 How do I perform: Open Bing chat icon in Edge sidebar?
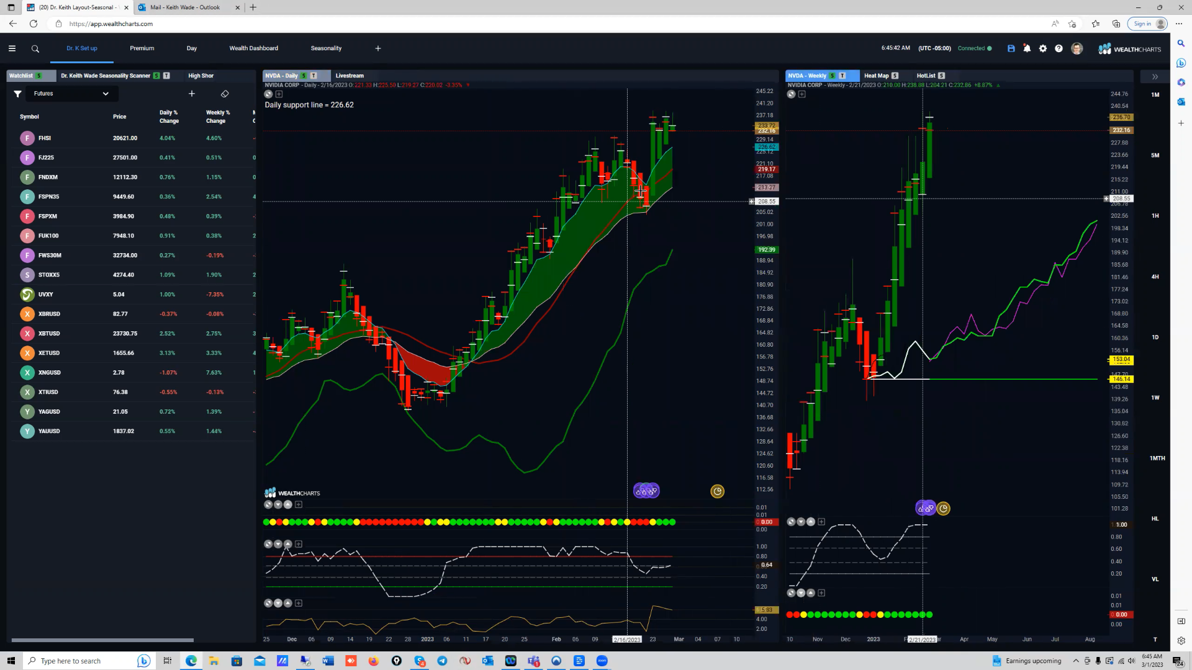(1181, 63)
